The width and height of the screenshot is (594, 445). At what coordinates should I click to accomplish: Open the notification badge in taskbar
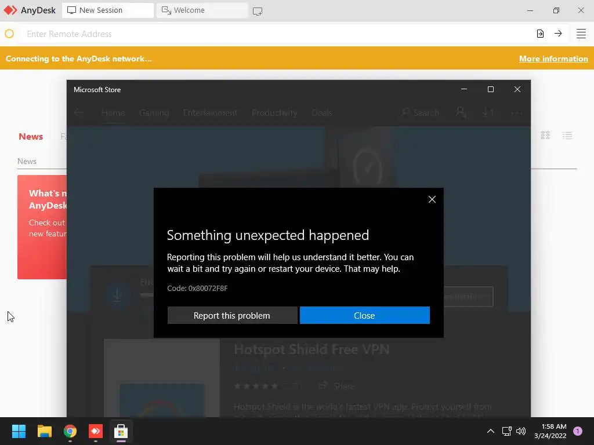578,431
